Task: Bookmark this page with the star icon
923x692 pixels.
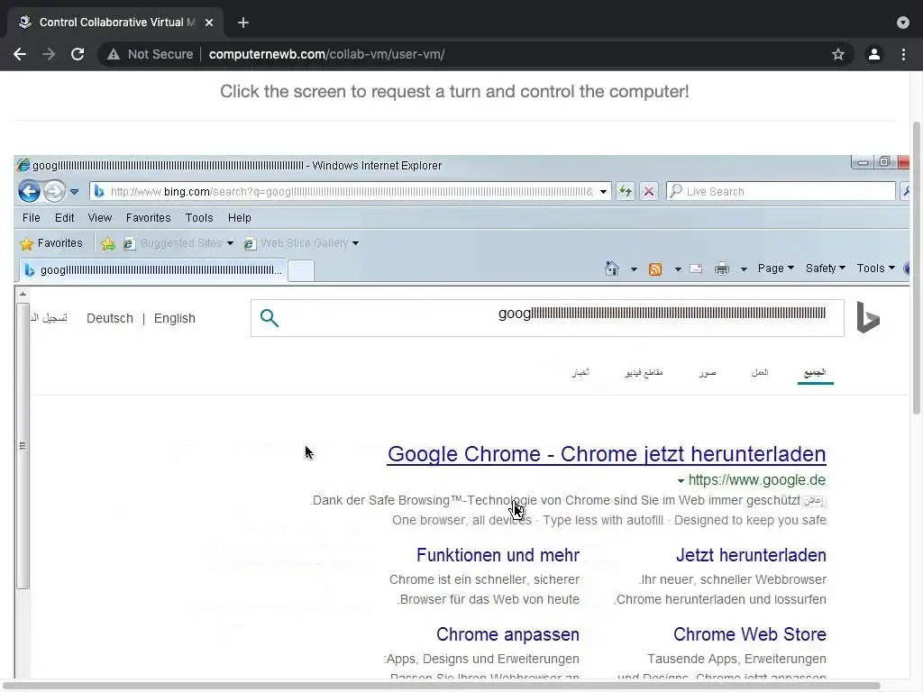Action: click(838, 54)
